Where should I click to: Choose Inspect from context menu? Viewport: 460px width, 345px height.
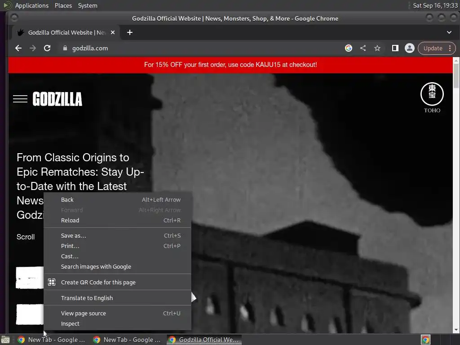tap(117, 323)
